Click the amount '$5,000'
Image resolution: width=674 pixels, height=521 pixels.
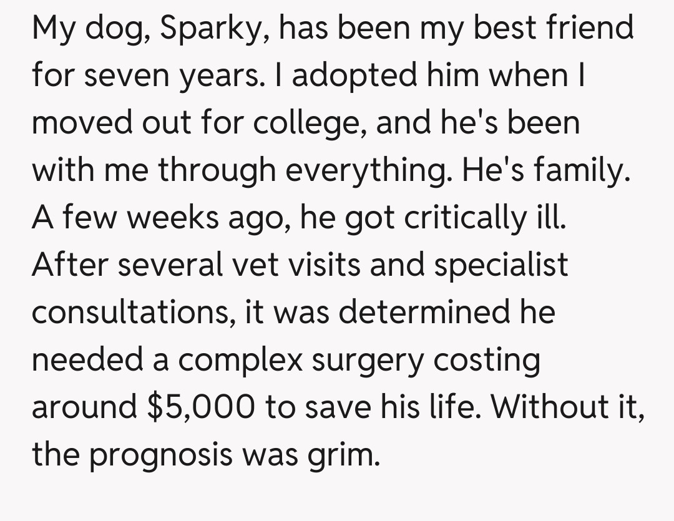coord(202,406)
